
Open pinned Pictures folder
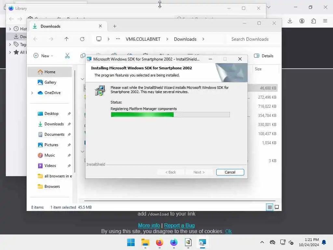51,145
